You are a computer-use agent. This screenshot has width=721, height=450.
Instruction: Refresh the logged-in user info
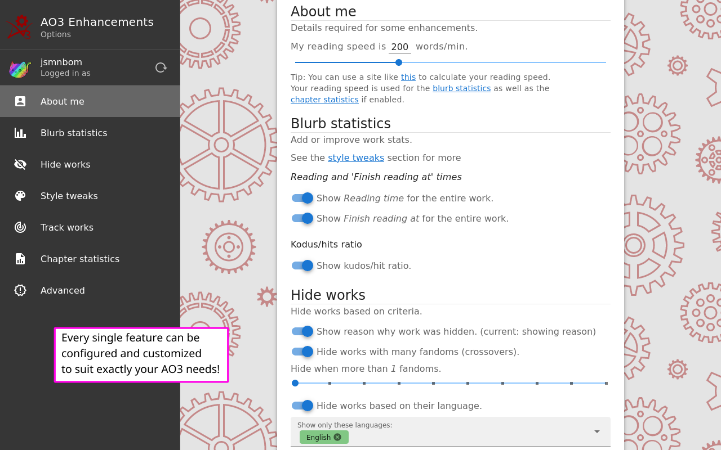161,67
